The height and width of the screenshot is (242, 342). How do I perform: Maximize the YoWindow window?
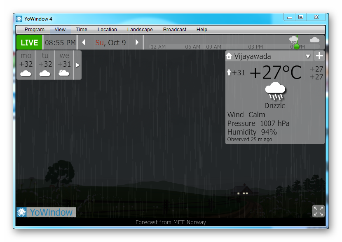coord(301,17)
